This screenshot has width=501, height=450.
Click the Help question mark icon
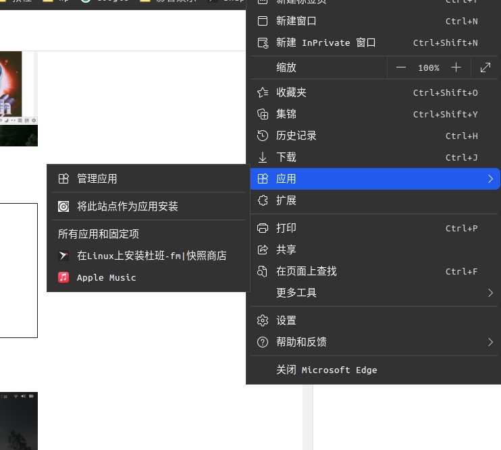click(x=263, y=342)
